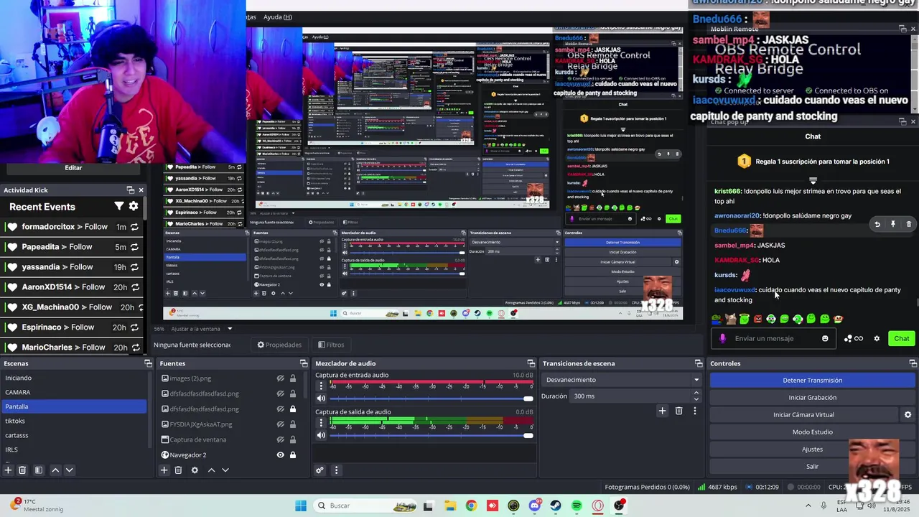Screen dimensions: 919x517
Task: Toggle lock on Captura de ventana source
Action: [293, 439]
